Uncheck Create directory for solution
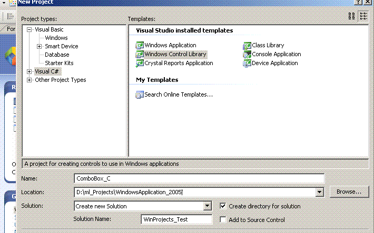This screenshot has width=374, height=233. 223,206
